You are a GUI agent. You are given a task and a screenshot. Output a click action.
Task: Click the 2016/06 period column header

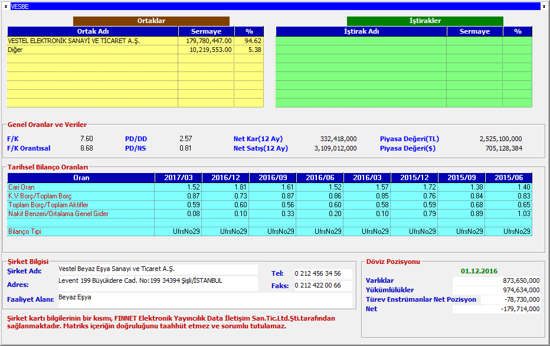(x=320, y=178)
